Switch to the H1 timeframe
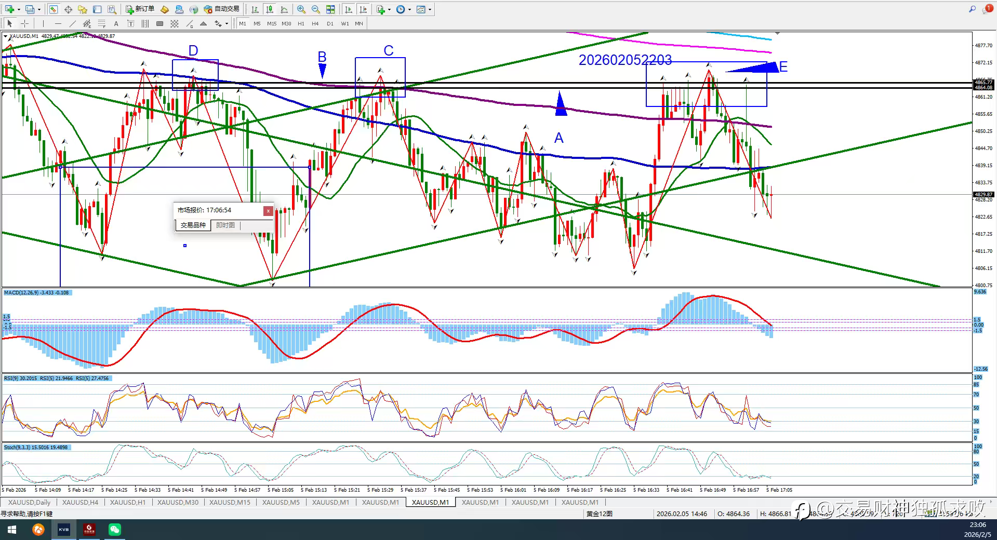 click(x=301, y=23)
